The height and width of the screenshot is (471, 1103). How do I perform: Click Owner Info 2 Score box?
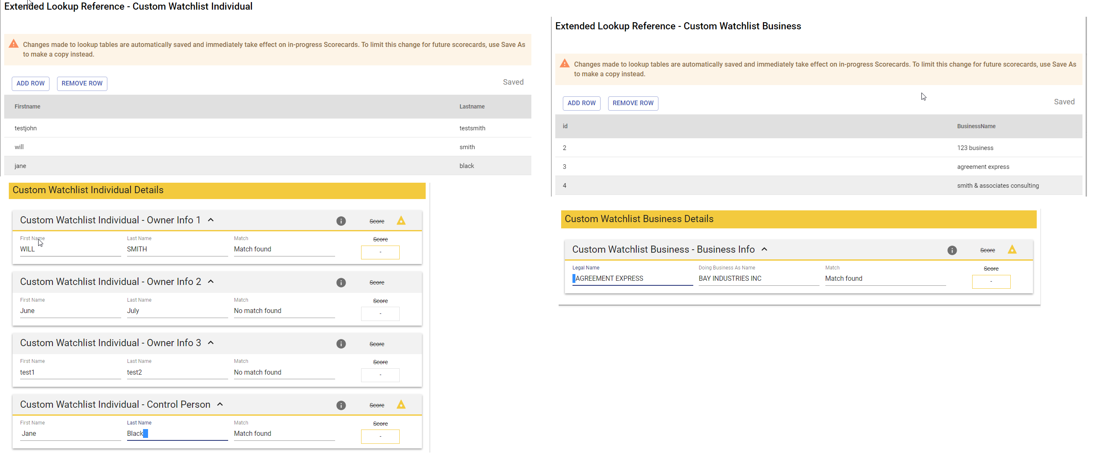[x=380, y=314]
